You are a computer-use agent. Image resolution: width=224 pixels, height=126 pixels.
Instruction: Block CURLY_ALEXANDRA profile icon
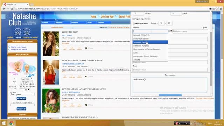(x=79, y=105)
